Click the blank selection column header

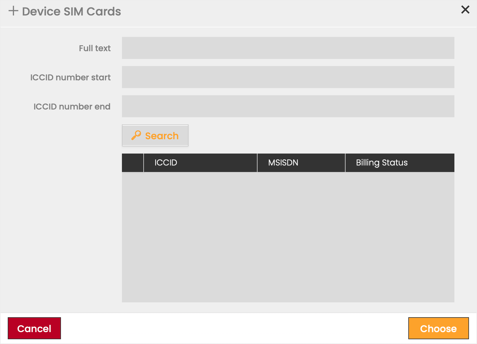pyautogui.click(x=133, y=163)
